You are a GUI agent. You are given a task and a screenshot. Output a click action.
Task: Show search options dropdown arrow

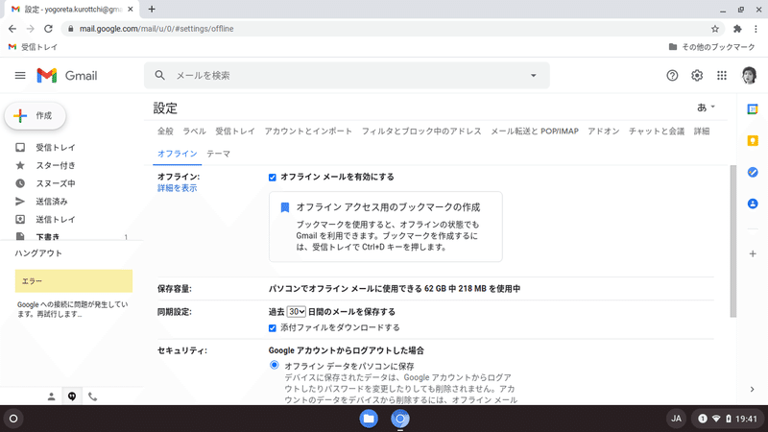tap(534, 76)
